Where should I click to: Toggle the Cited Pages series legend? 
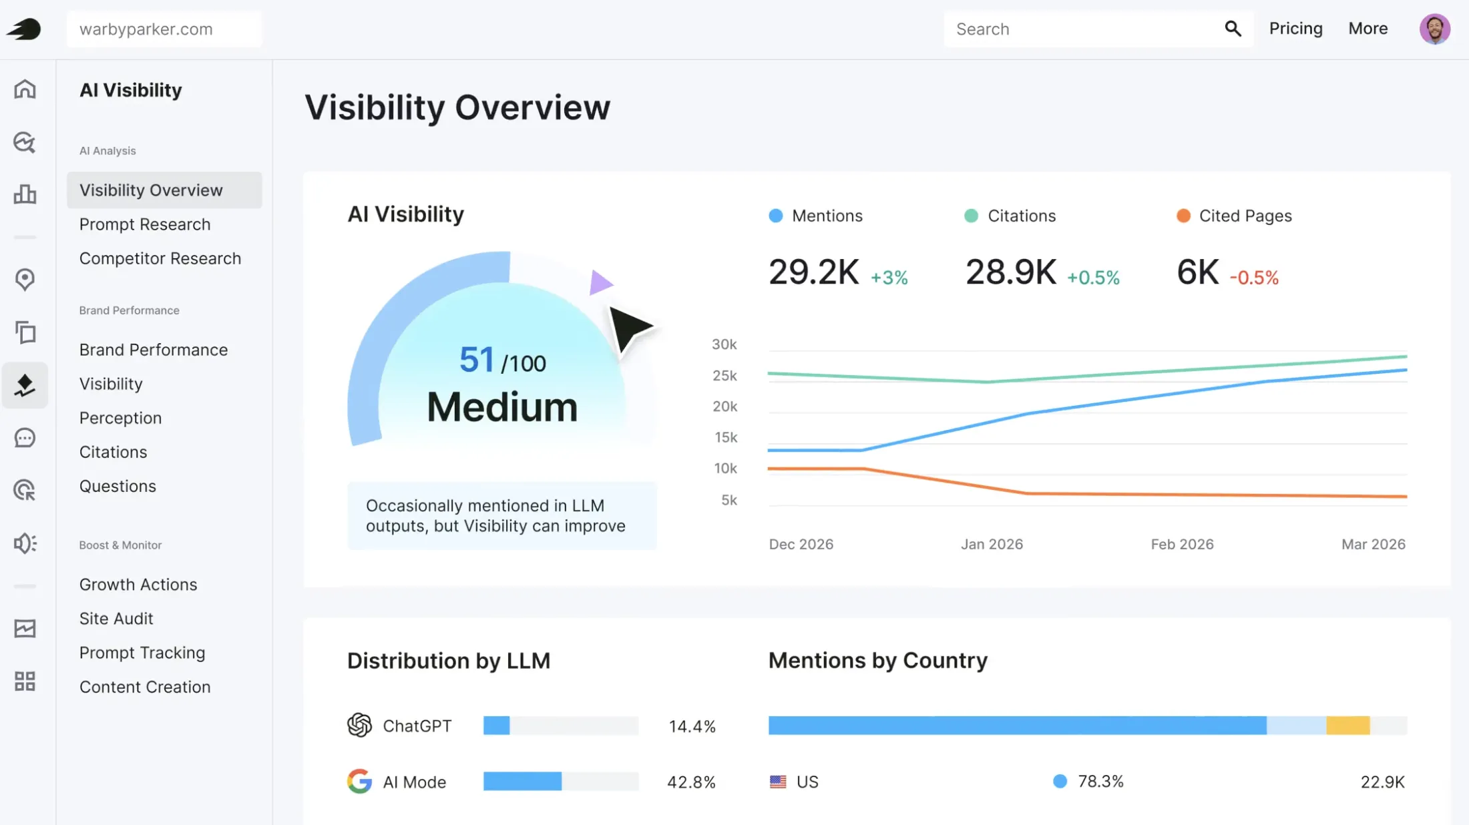pos(1233,216)
